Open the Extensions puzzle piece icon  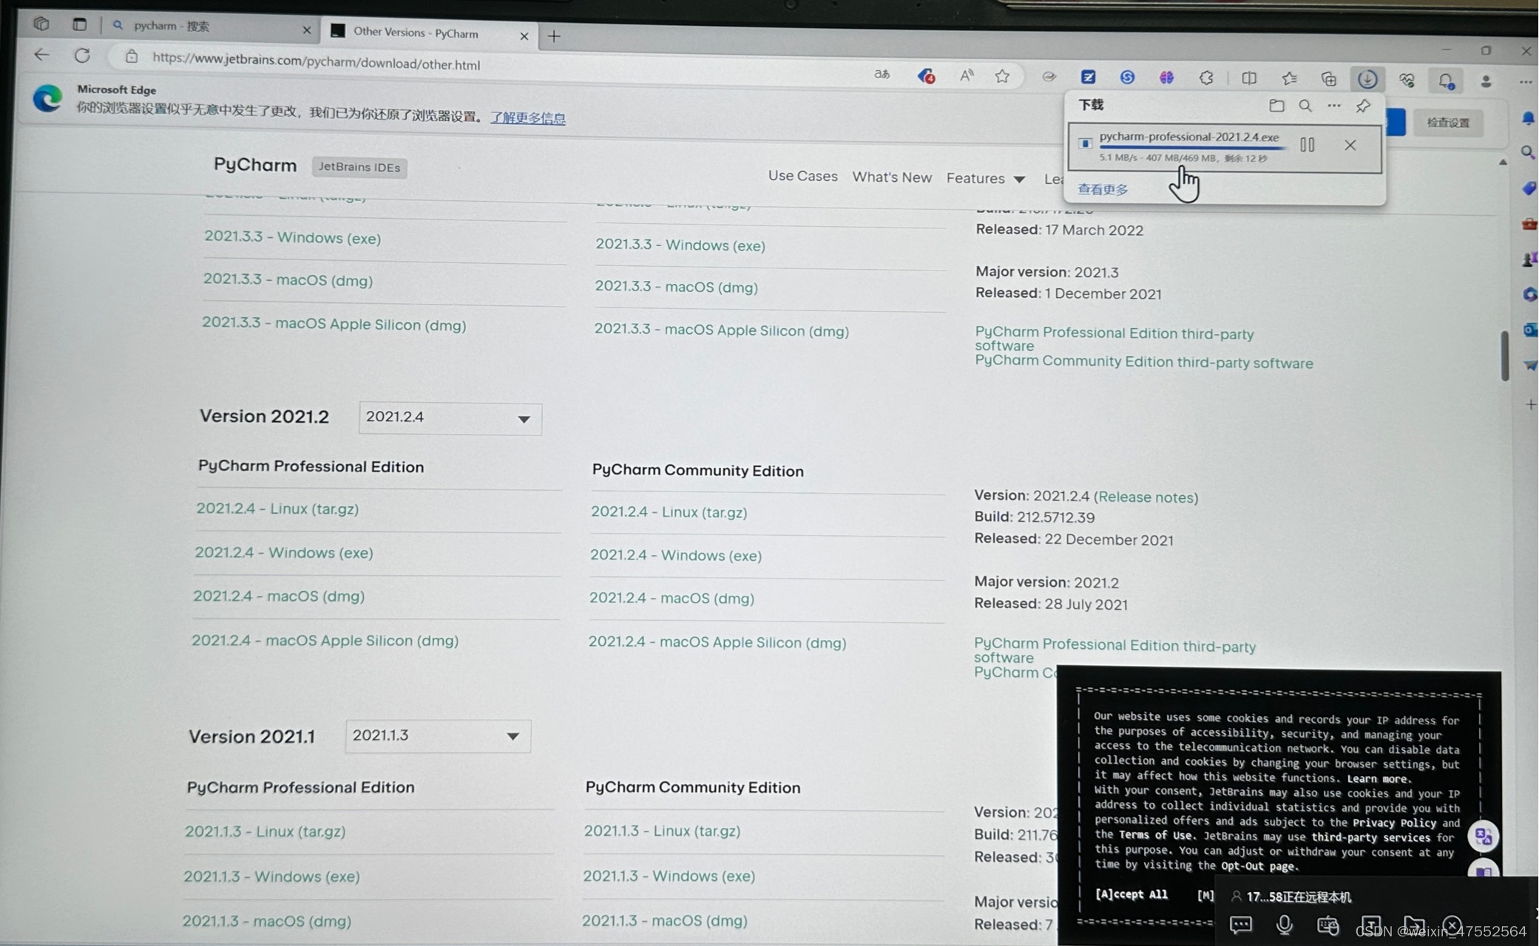pos(1206,78)
